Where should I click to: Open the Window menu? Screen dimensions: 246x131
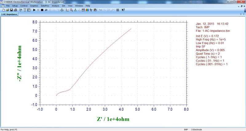(79, 6)
